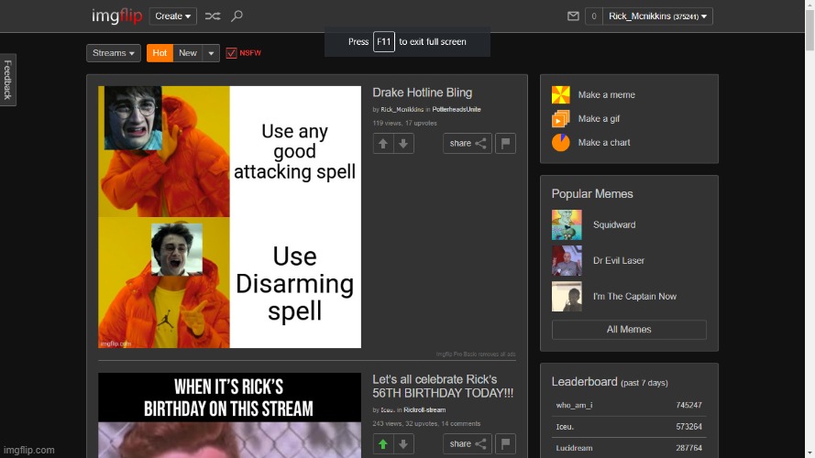The height and width of the screenshot is (458, 815).
Task: Upvote the Drake Hotline Bling meme
Action: 383,143
